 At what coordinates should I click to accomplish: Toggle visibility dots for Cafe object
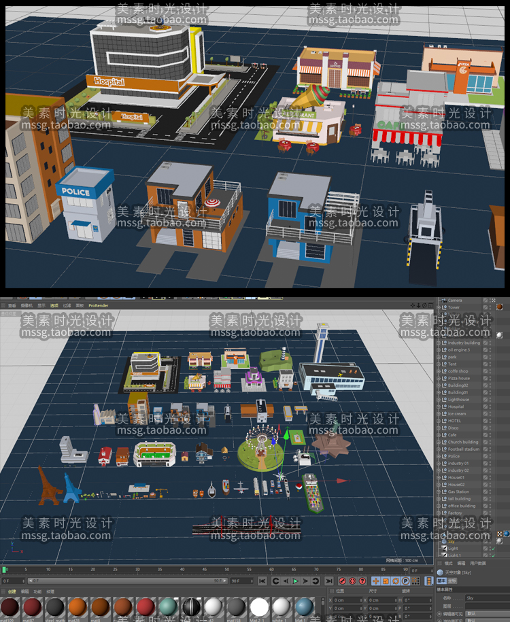click(x=490, y=435)
